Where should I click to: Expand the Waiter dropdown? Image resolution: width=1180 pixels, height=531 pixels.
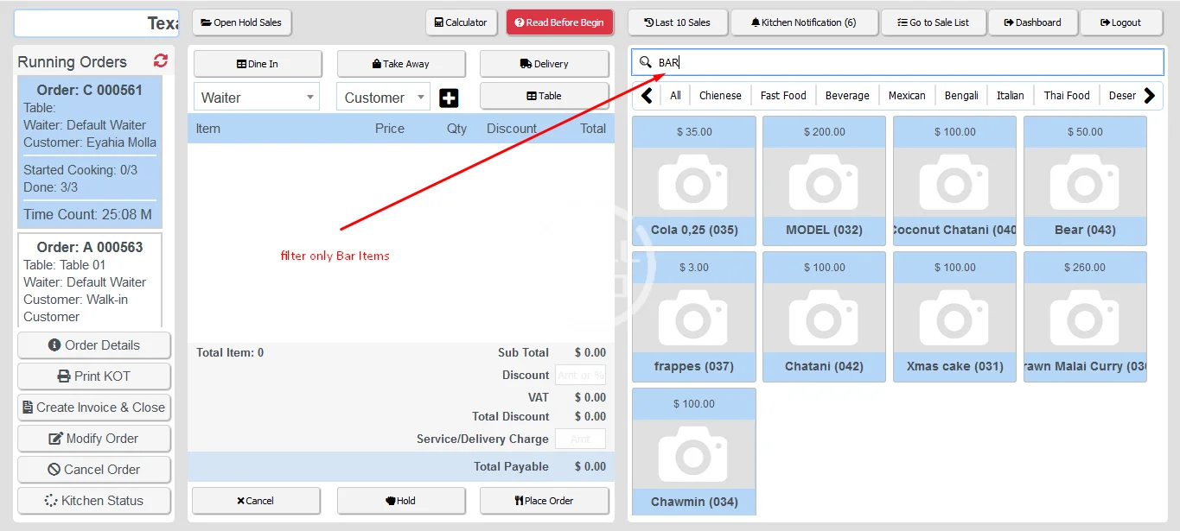(x=257, y=98)
